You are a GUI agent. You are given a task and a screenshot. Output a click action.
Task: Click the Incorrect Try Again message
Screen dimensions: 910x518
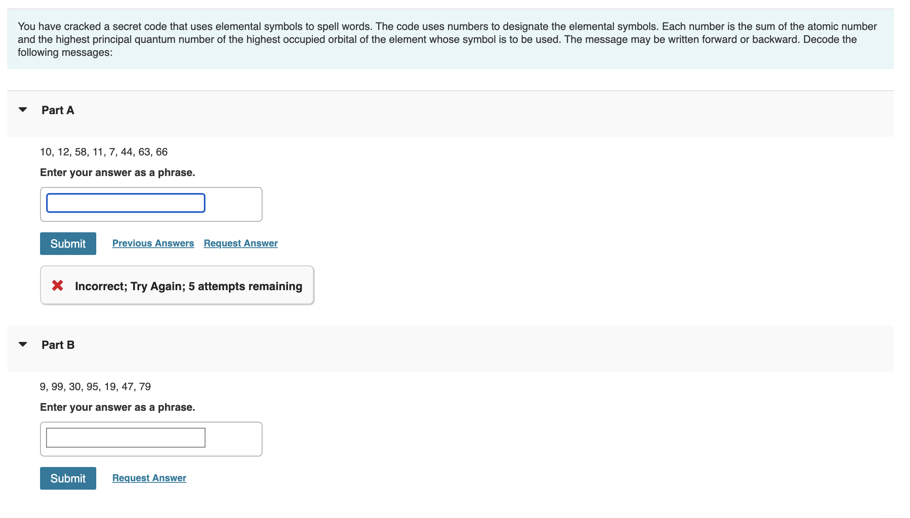point(188,286)
